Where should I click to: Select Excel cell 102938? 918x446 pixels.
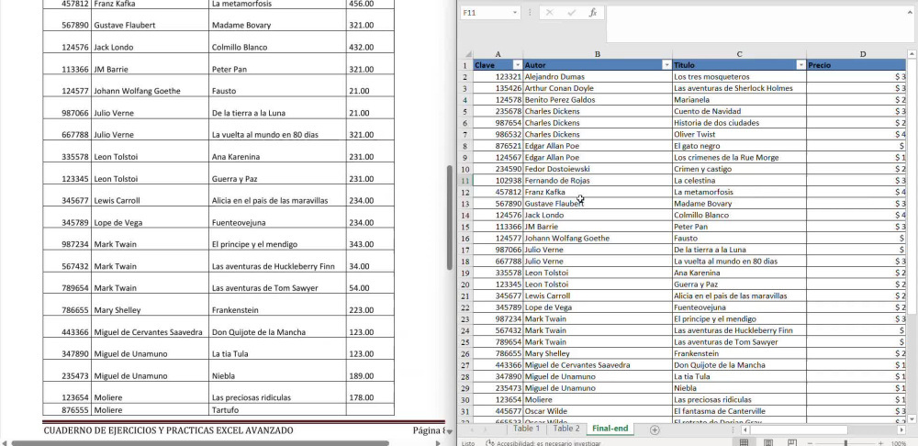(498, 180)
